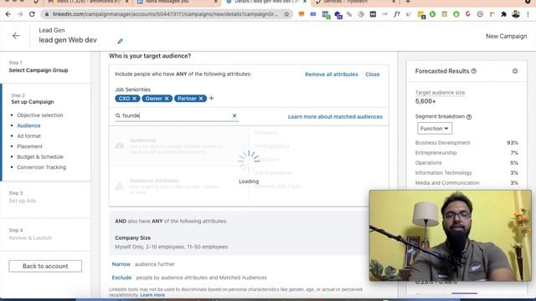Open Segment breakdown help icon

click(x=469, y=117)
